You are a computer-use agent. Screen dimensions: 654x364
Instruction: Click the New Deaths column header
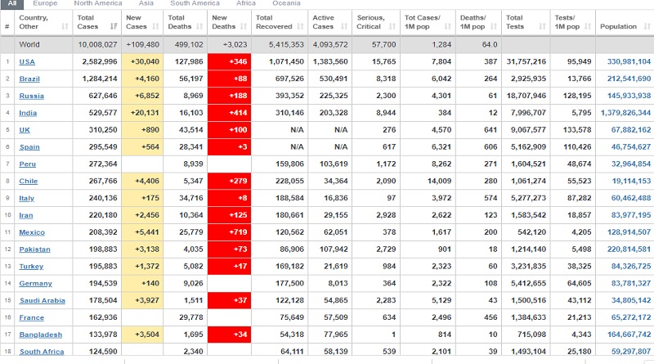pos(230,22)
